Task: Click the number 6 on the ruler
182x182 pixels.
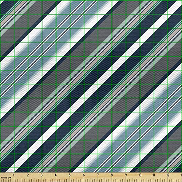Action: point(84,175)
